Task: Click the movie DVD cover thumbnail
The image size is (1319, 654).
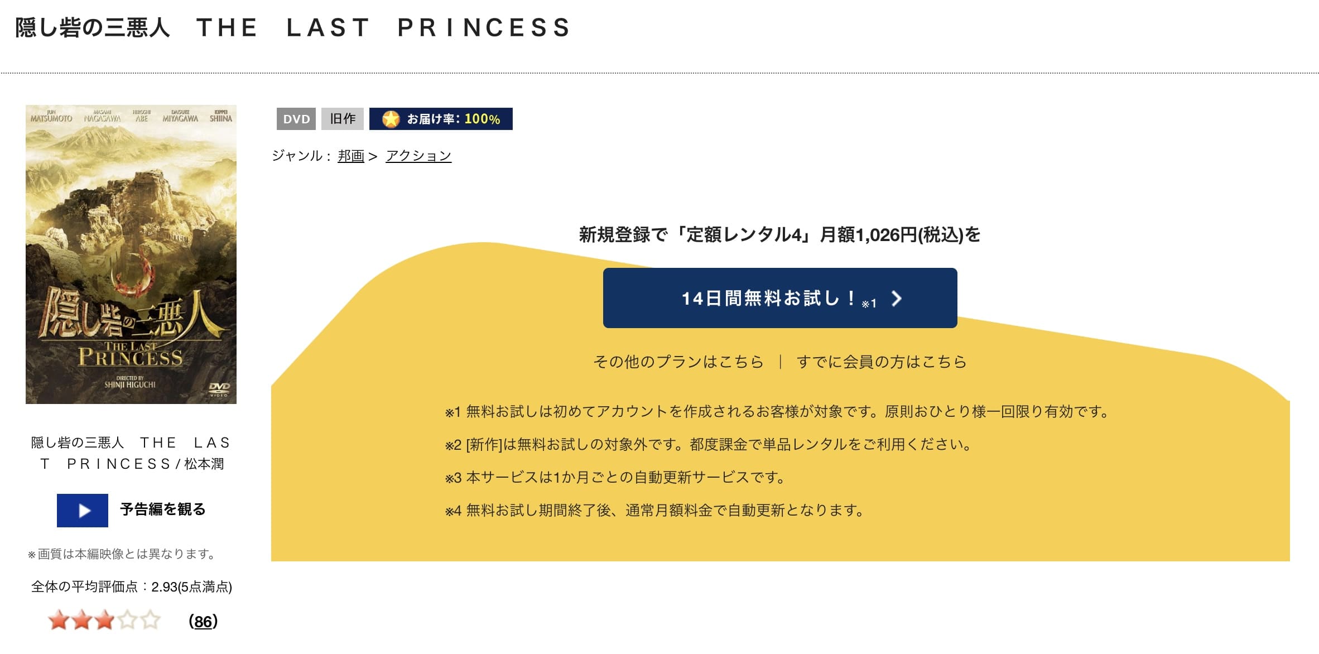Action: click(x=131, y=254)
